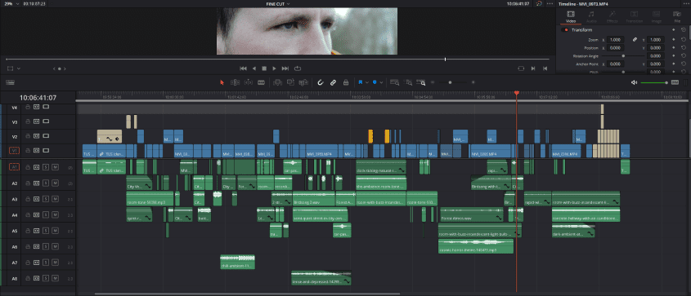Image resolution: width=691 pixels, height=296 pixels.
Task: Click the Overwrite Clip toolbar icon
Action: (x=290, y=82)
